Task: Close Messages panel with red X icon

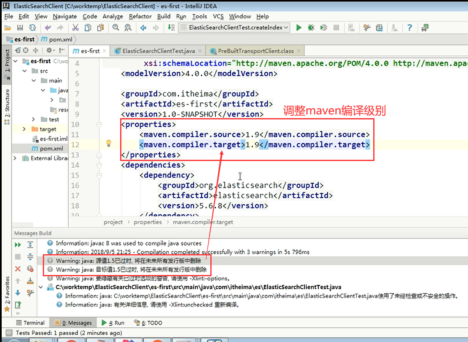Action: click(x=18, y=269)
